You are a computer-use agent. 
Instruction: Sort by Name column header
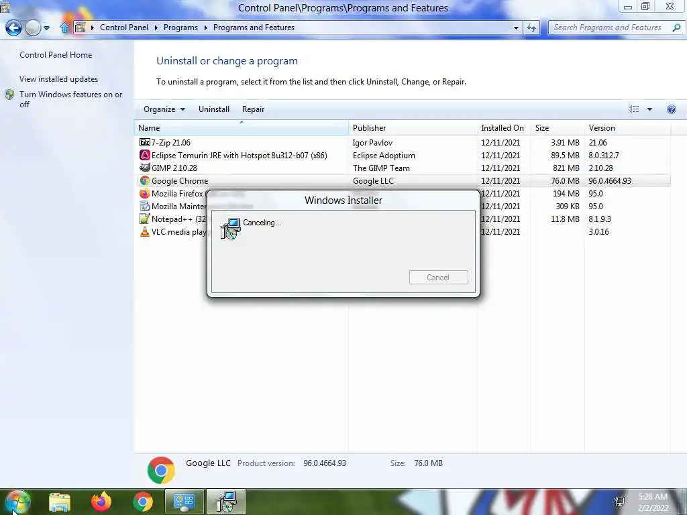[x=241, y=128]
